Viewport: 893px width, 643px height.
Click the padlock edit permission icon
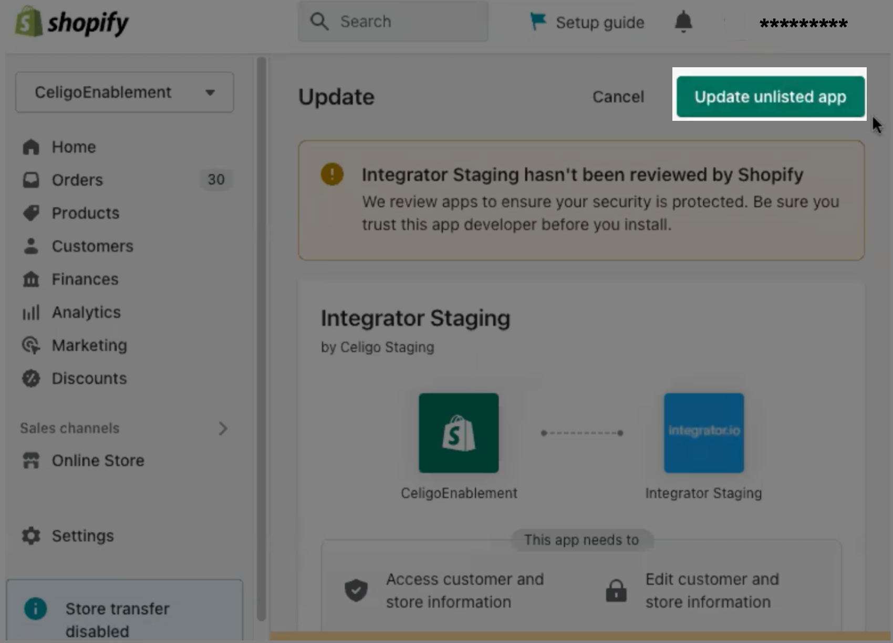(x=616, y=590)
